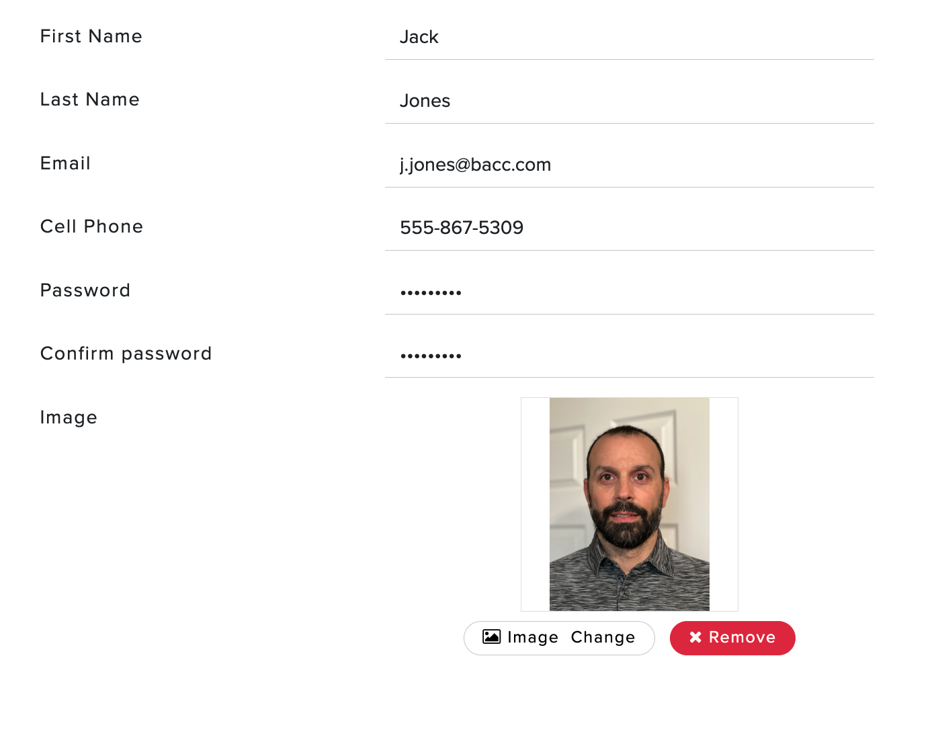Select the Confirm password field
938x738 pixels.
coord(630,355)
